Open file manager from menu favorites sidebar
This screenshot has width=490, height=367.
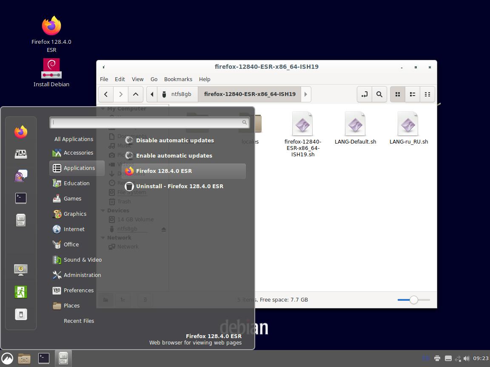click(20, 220)
